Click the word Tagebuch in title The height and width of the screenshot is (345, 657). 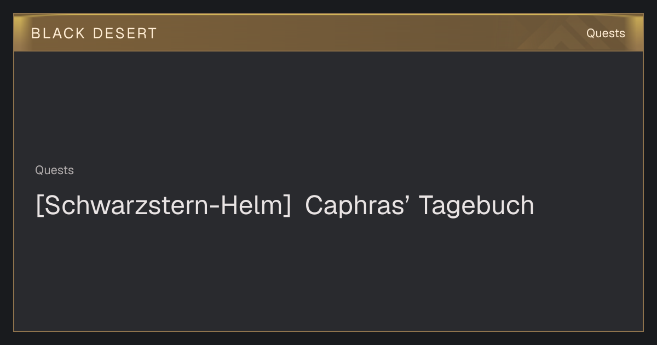coord(476,205)
